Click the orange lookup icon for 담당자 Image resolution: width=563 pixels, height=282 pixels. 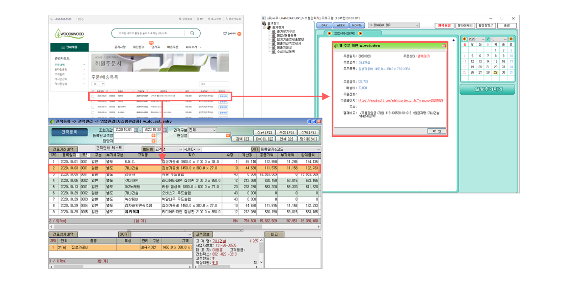pos(153,141)
